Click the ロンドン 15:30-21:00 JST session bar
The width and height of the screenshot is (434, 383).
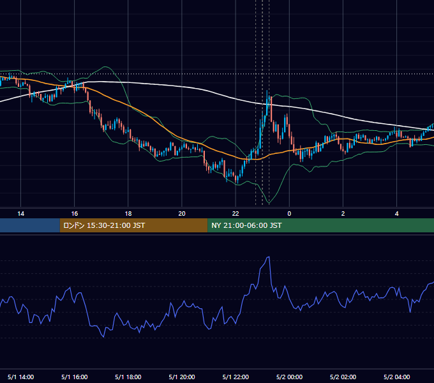[133, 225]
